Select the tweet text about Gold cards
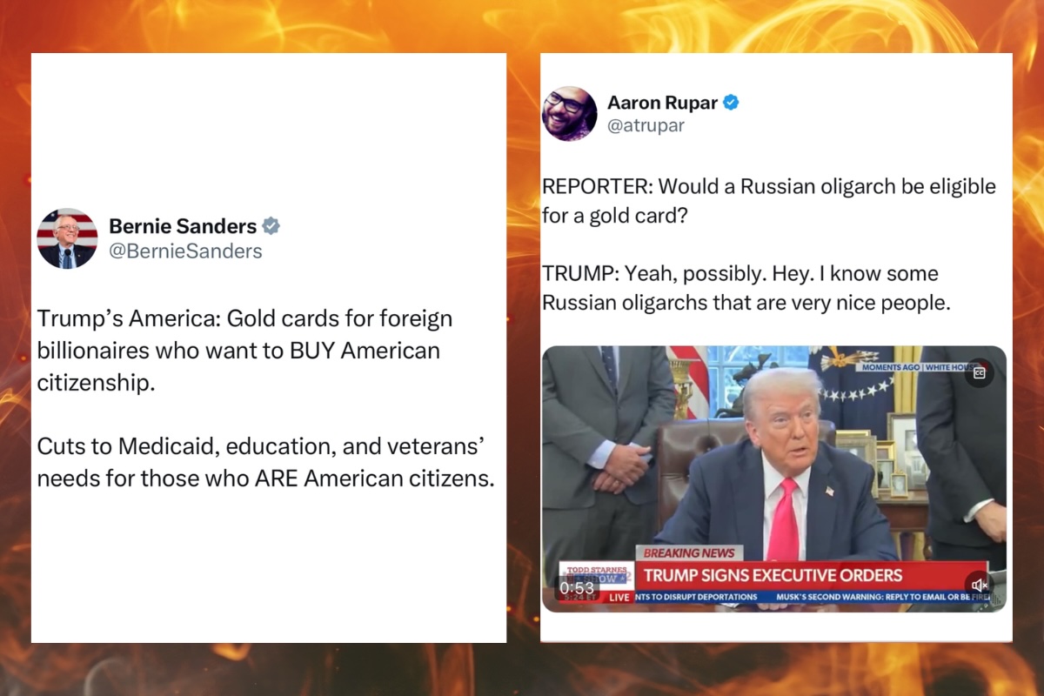Screen dimensions: 1044x696 (x=244, y=351)
